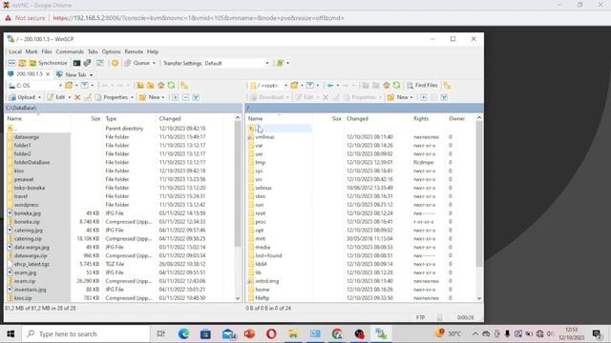
Task: Click the remote panel scroll-down arrow
Action: click(479, 298)
